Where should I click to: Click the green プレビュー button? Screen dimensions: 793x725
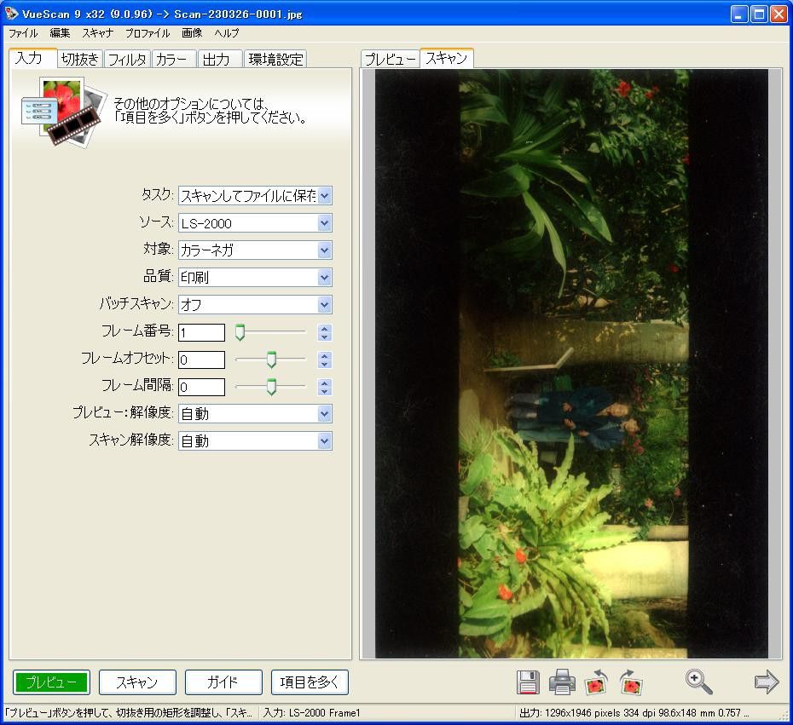[51, 682]
